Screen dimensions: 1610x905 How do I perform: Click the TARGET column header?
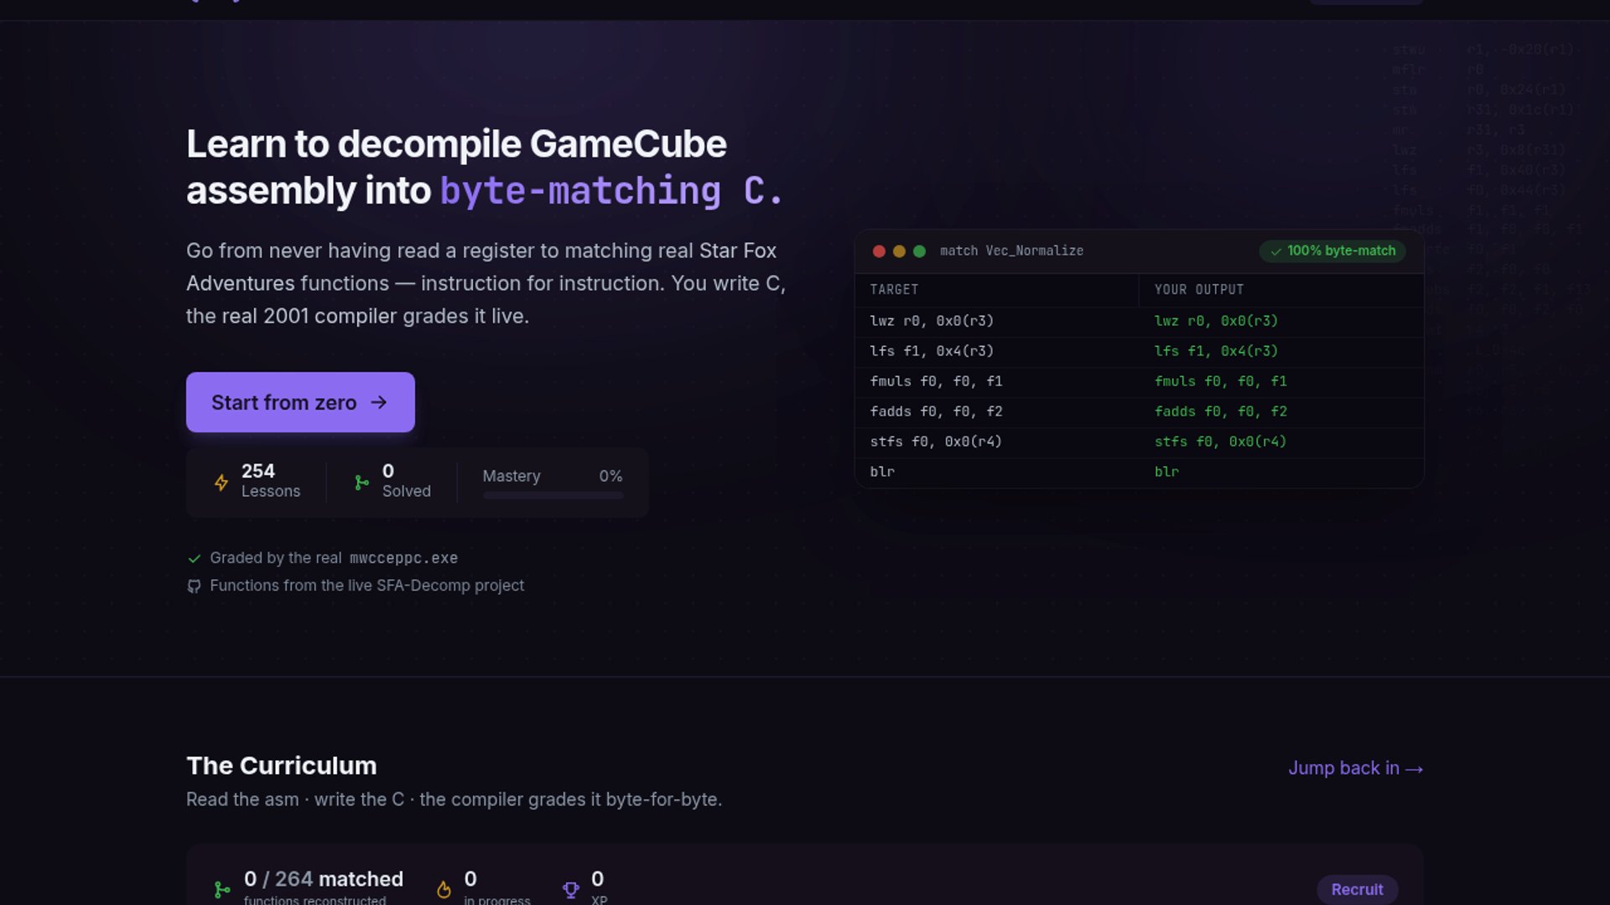coord(894,290)
